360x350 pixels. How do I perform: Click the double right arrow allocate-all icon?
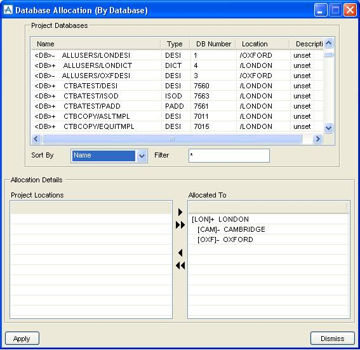click(180, 225)
